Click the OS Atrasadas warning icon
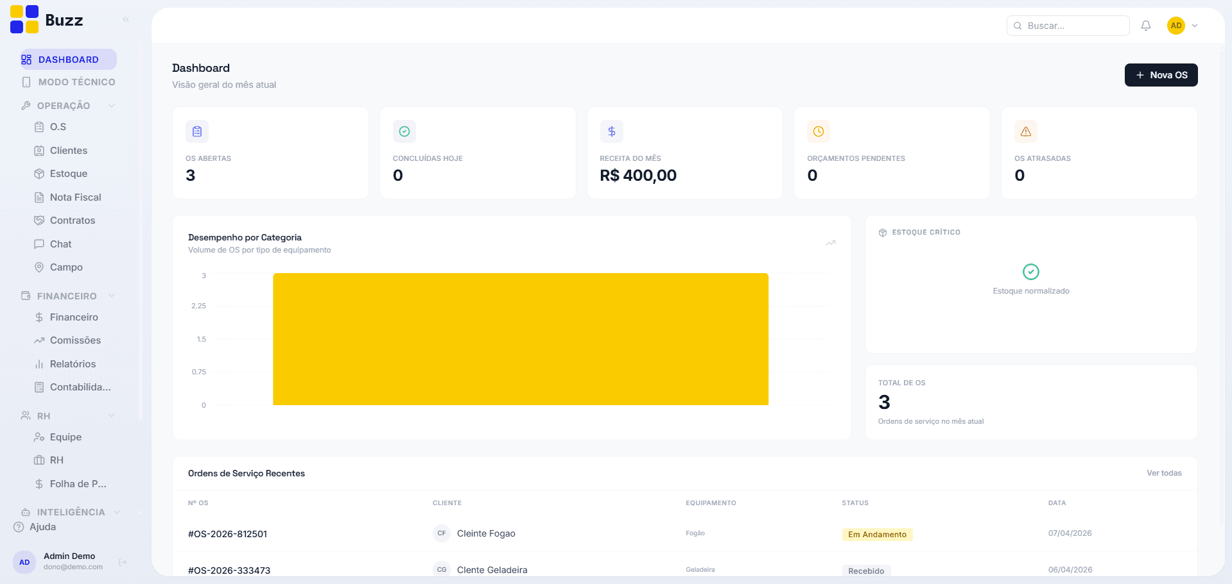This screenshot has width=1232, height=584. (x=1026, y=131)
